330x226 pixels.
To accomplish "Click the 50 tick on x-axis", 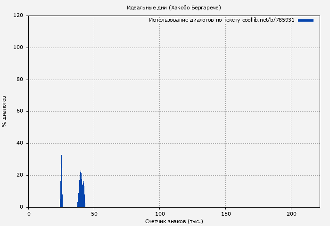I will point(94,214).
